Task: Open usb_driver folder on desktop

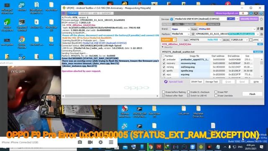Action: click(x=184, y=110)
